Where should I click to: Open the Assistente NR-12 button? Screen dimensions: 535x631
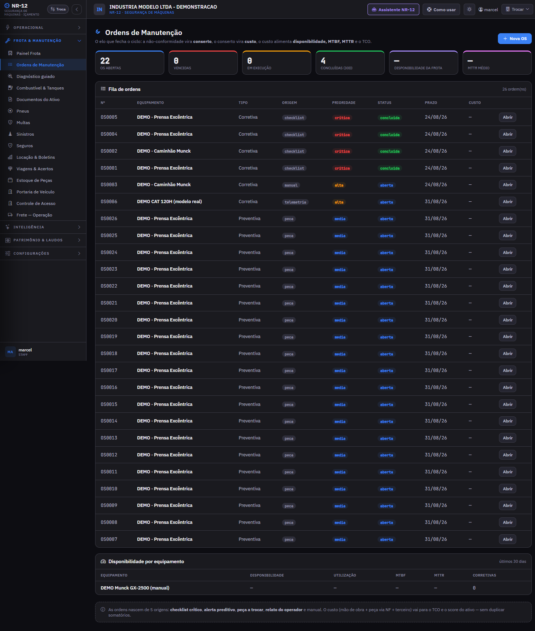393,9
